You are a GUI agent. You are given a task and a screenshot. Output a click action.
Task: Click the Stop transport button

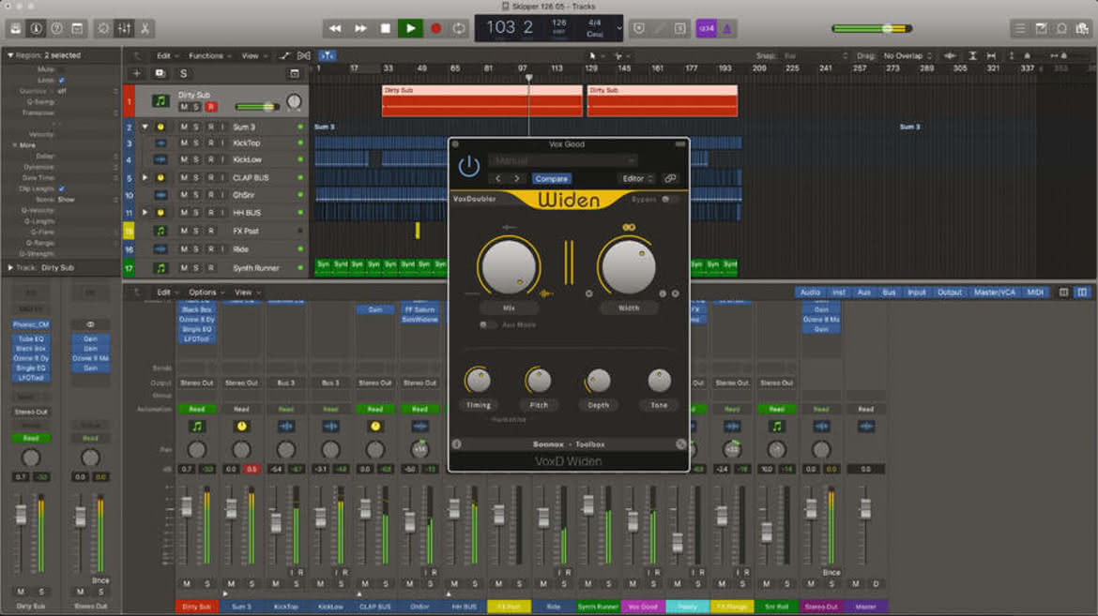pyautogui.click(x=385, y=29)
